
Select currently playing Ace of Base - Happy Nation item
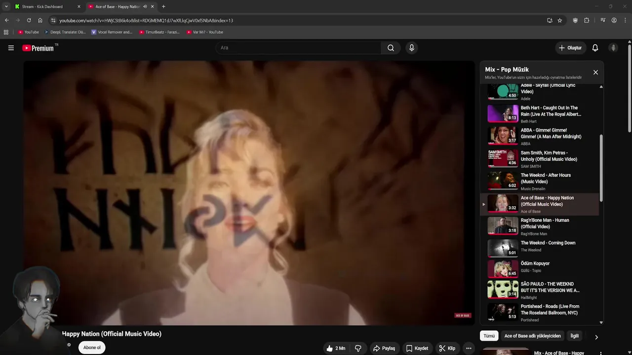pos(540,204)
